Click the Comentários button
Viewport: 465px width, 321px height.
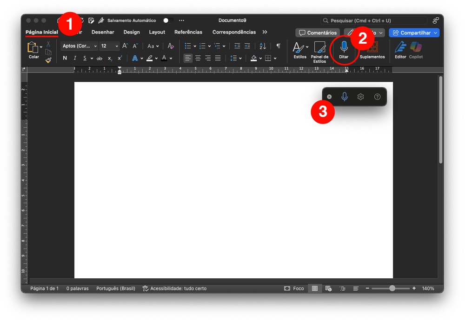[x=318, y=33]
